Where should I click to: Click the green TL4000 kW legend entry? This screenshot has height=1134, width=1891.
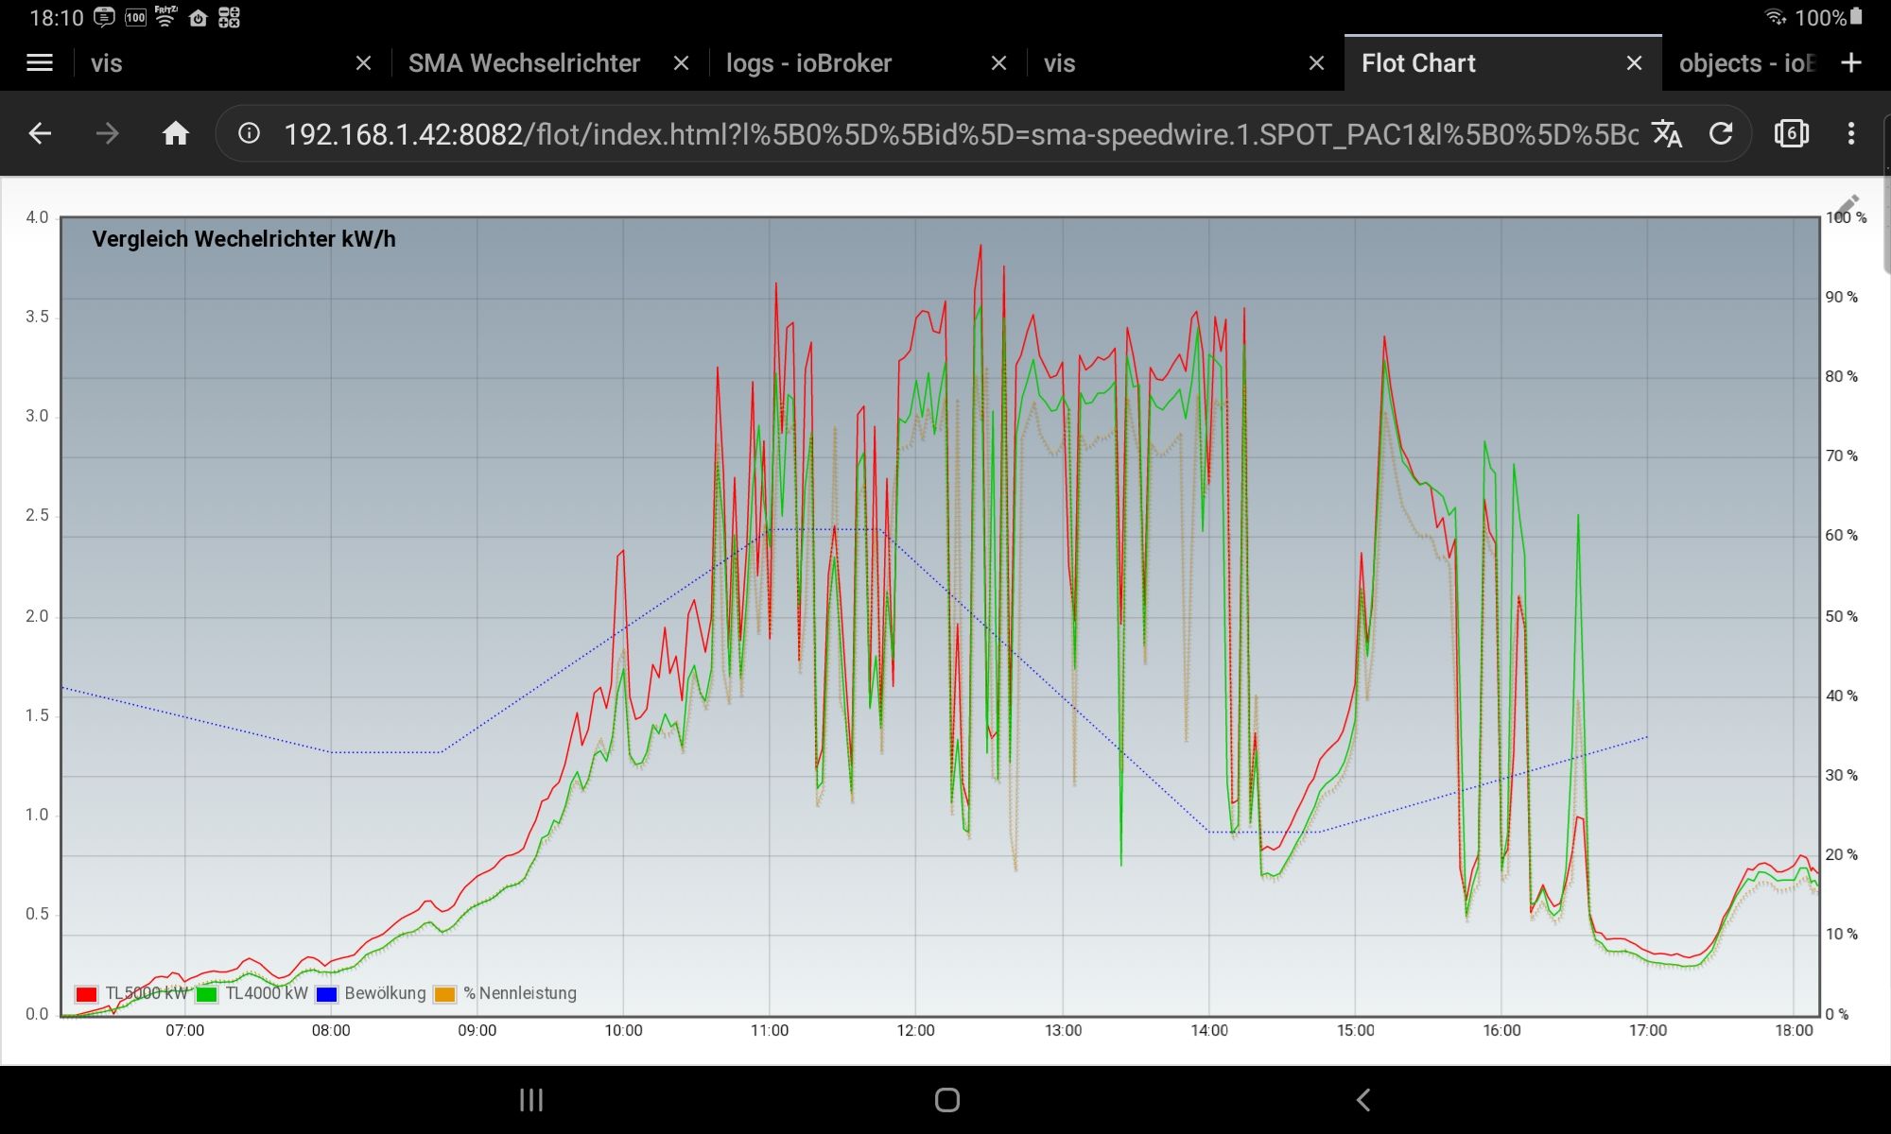pyautogui.click(x=266, y=993)
